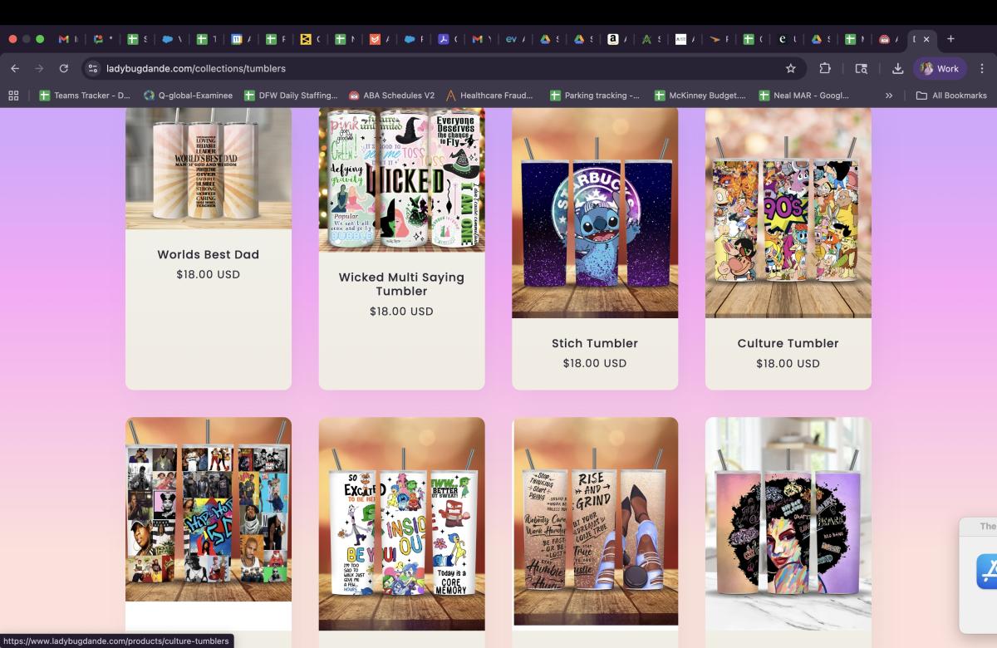Screen dimensions: 997x648
Task: Bookmark this page with the star icon
Action: (x=790, y=69)
